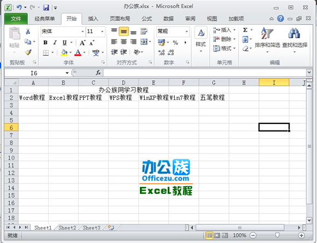Image resolution: width=317 pixels, height=243 pixels.
Task: Open the font name dropdown 宋体
Action: coord(83,32)
